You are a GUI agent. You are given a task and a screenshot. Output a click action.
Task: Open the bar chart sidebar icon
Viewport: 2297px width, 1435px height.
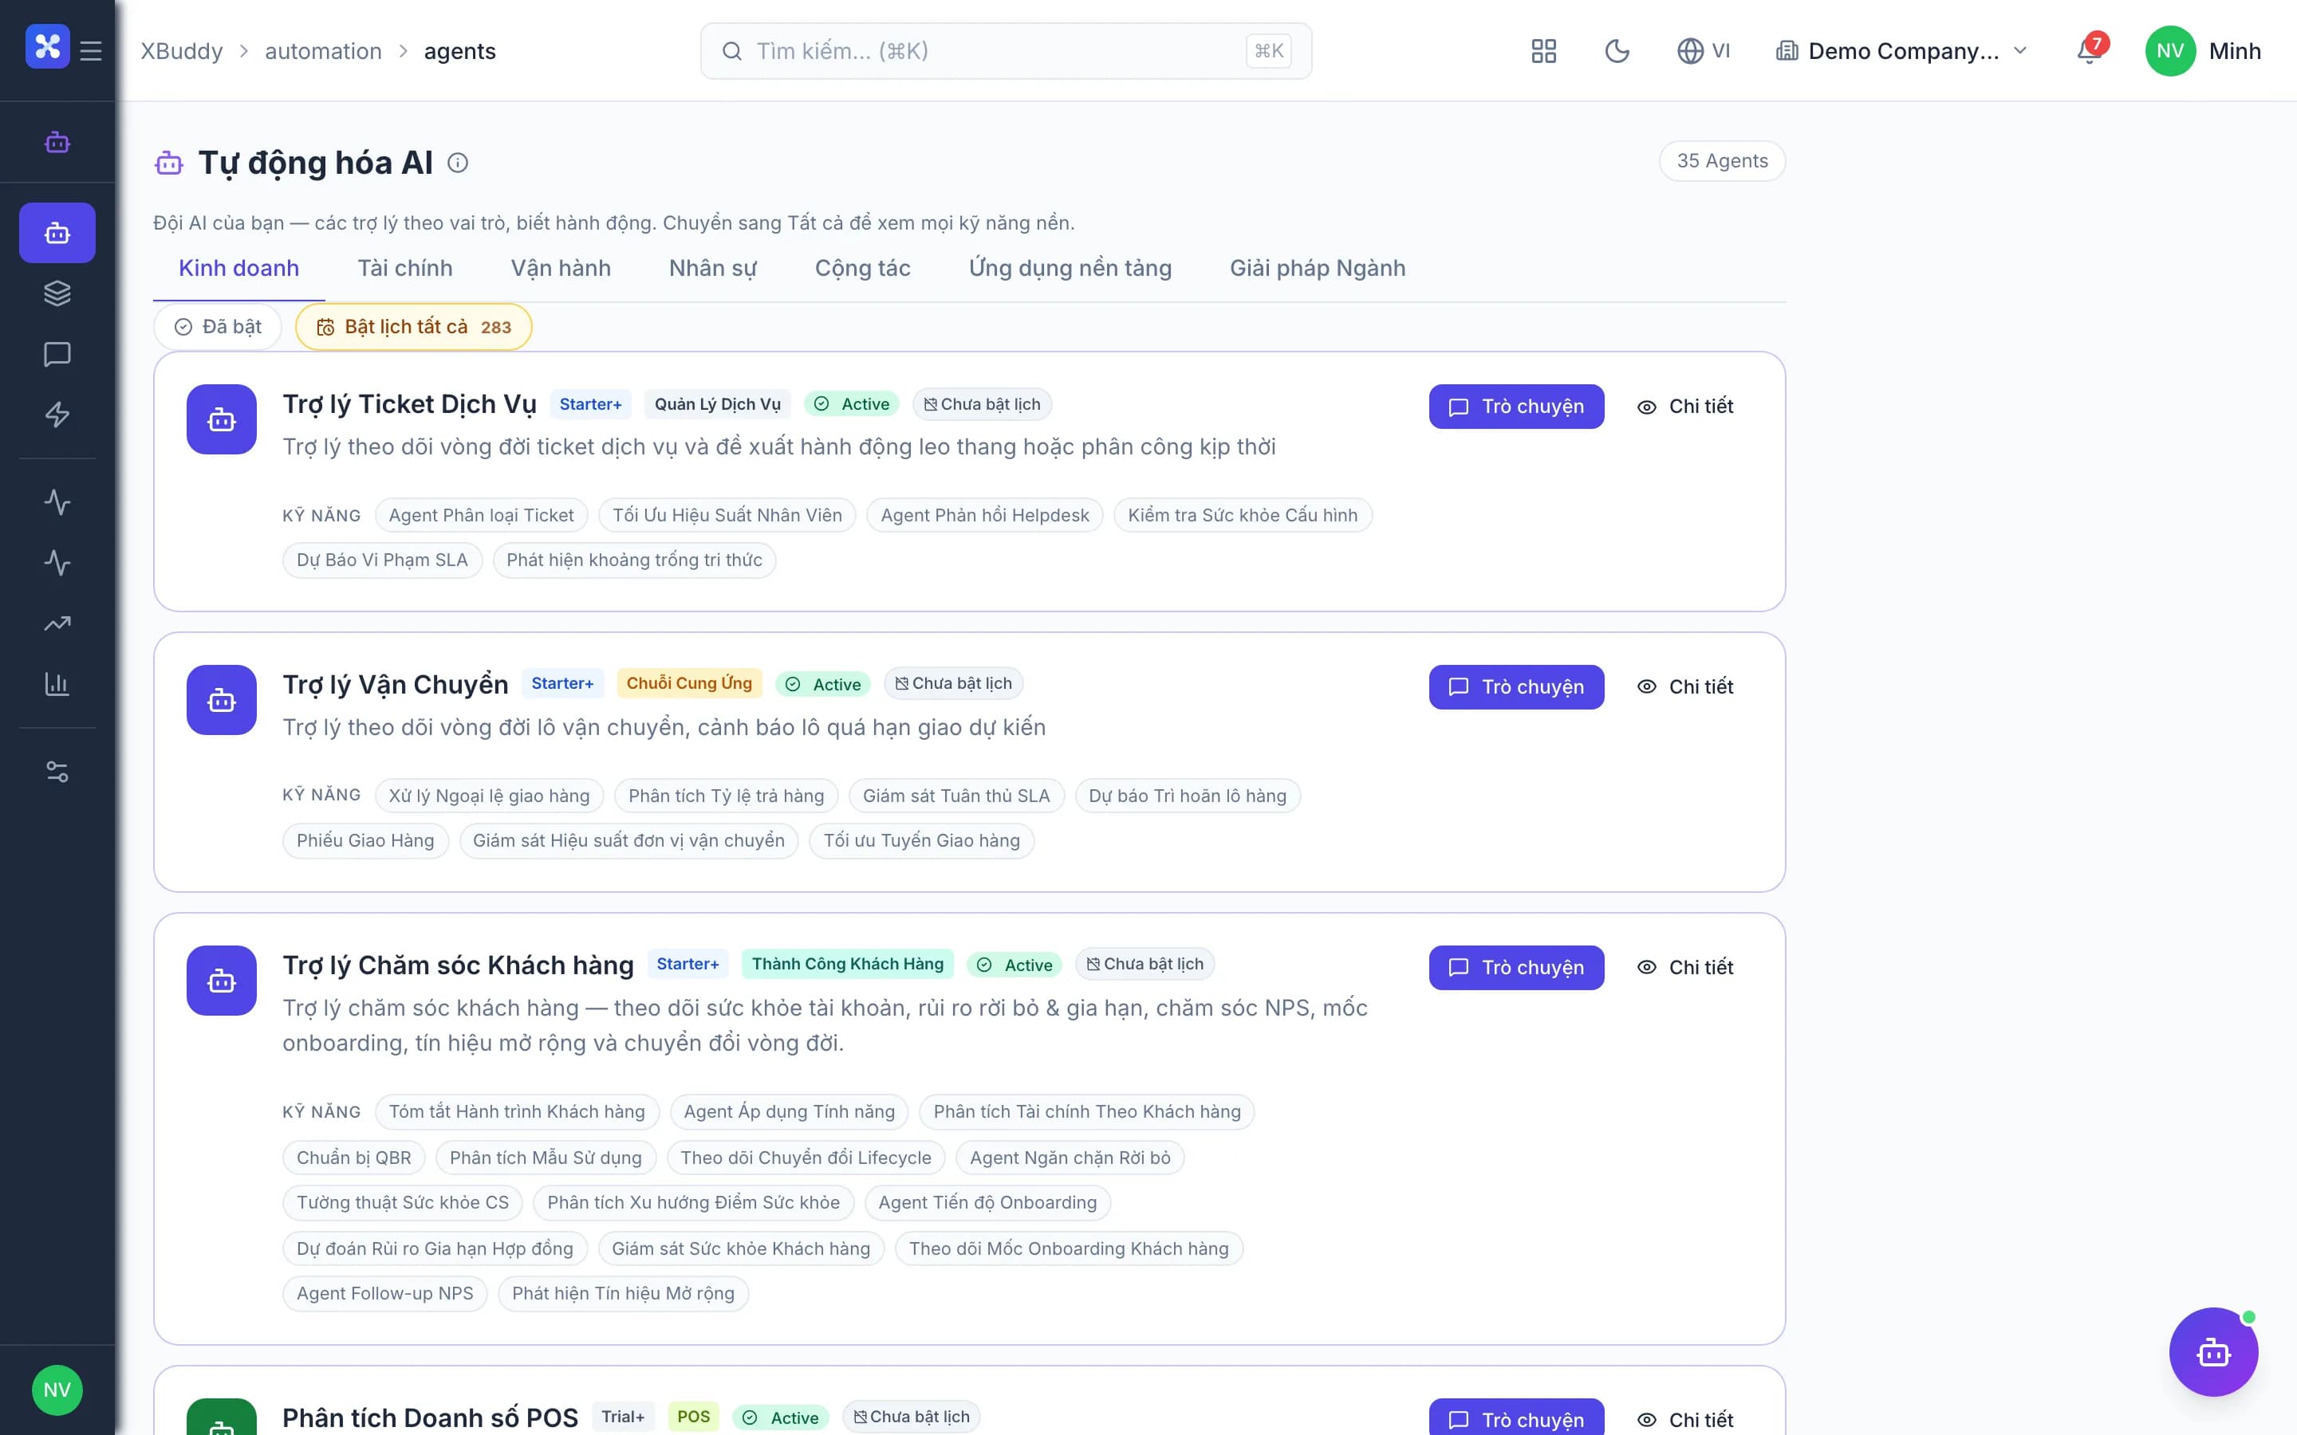pos(57,684)
